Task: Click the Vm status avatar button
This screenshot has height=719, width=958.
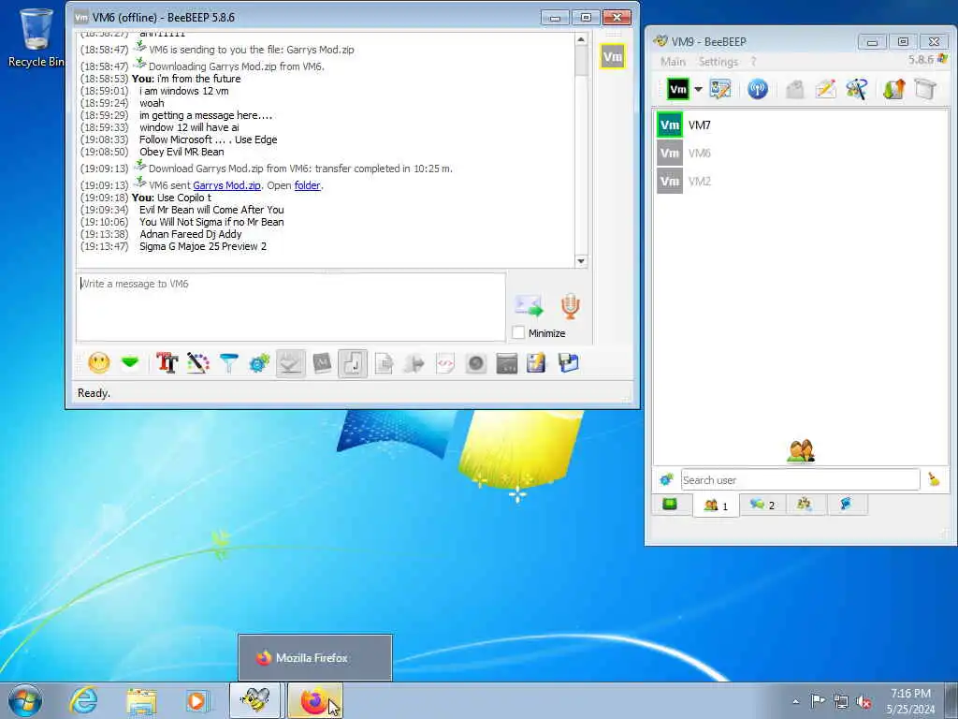Action: pos(678,89)
